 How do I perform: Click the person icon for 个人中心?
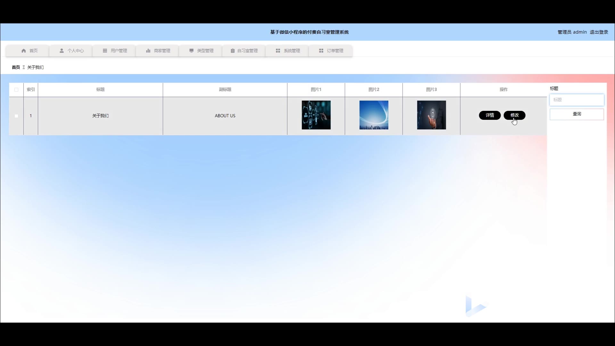(61, 51)
